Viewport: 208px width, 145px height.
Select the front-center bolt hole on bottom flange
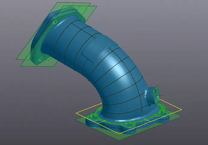[127, 123]
